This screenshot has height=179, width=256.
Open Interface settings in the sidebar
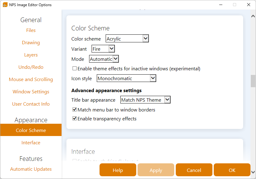click(31, 143)
